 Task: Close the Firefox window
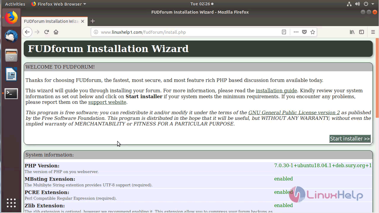coord(375,12)
